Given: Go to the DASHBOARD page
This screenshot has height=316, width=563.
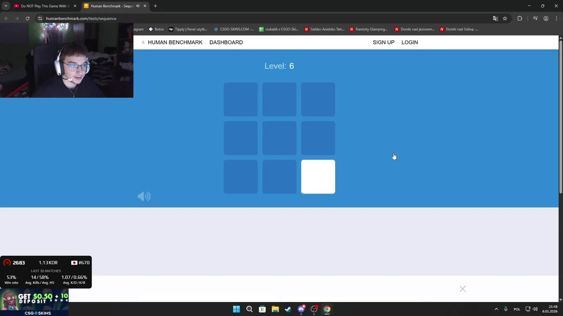Looking at the screenshot, I should [226, 42].
